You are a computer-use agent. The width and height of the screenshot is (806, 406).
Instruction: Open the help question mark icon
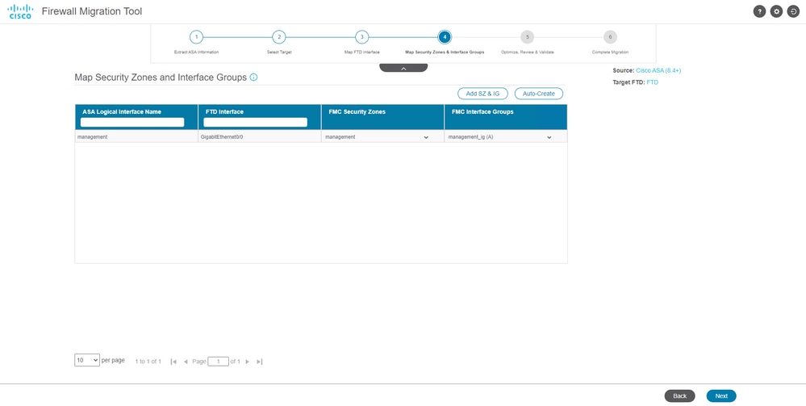[x=759, y=11]
